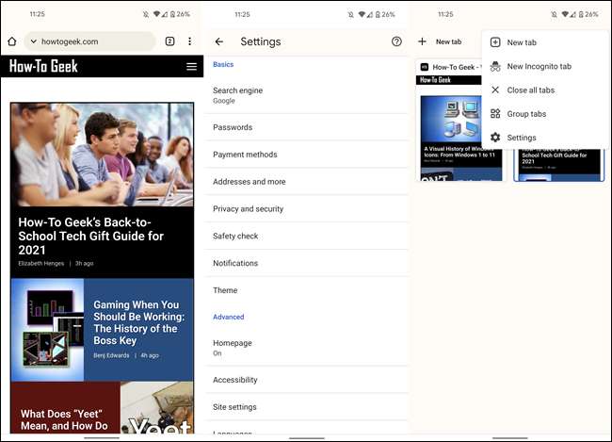
Task: Tap the plus icon beside New tab
Action: pyautogui.click(x=422, y=41)
